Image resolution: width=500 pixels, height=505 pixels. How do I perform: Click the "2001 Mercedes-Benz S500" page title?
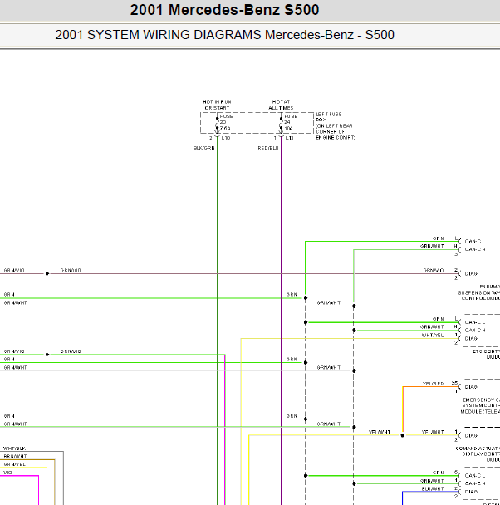(x=224, y=10)
